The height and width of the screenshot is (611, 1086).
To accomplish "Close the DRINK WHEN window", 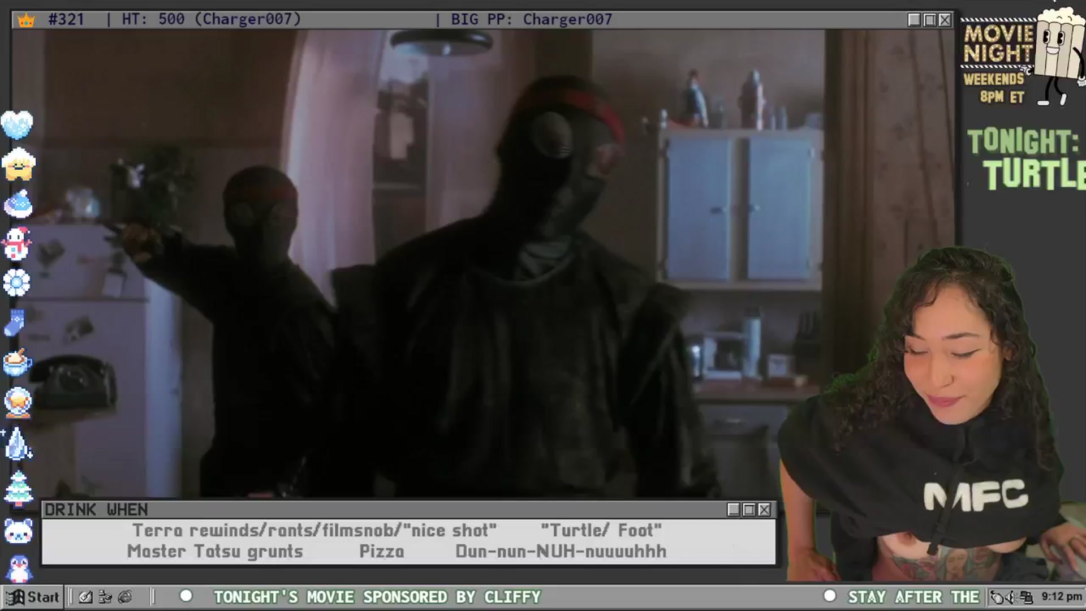I will [764, 510].
